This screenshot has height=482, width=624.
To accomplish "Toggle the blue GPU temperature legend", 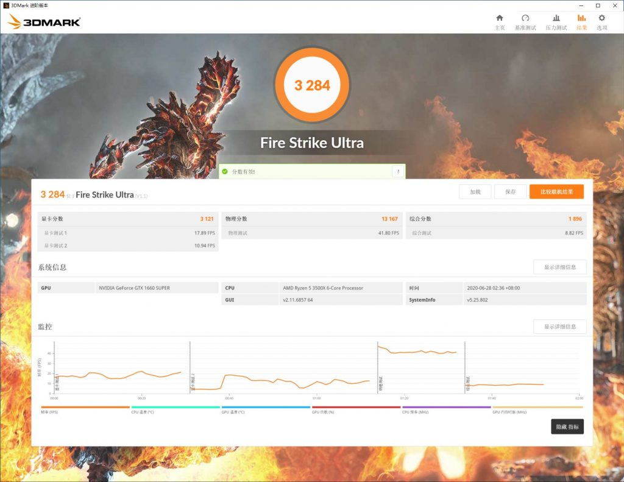I will click(266, 409).
